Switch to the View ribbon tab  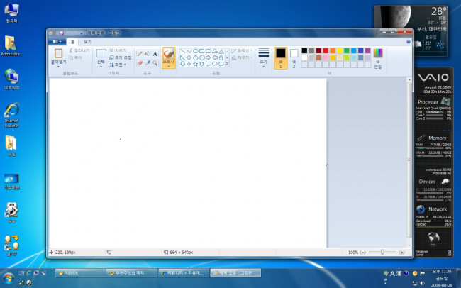tap(88, 42)
